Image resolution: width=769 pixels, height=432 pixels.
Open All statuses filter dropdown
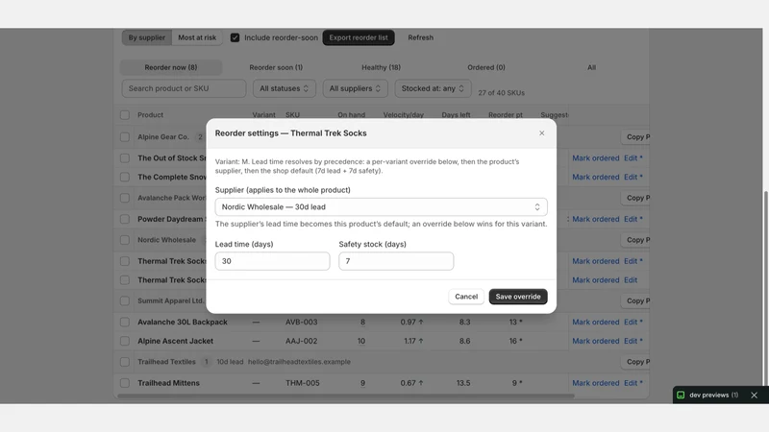coord(285,88)
